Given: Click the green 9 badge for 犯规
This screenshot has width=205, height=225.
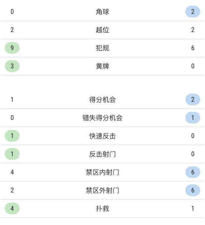Looking at the screenshot, I should (12, 48).
